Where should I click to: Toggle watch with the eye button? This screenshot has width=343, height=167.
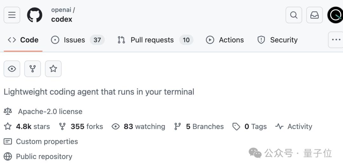12,69
